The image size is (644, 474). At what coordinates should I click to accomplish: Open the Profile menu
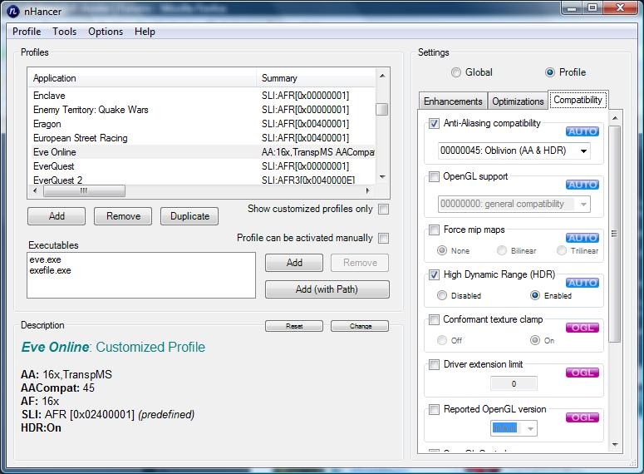click(27, 32)
